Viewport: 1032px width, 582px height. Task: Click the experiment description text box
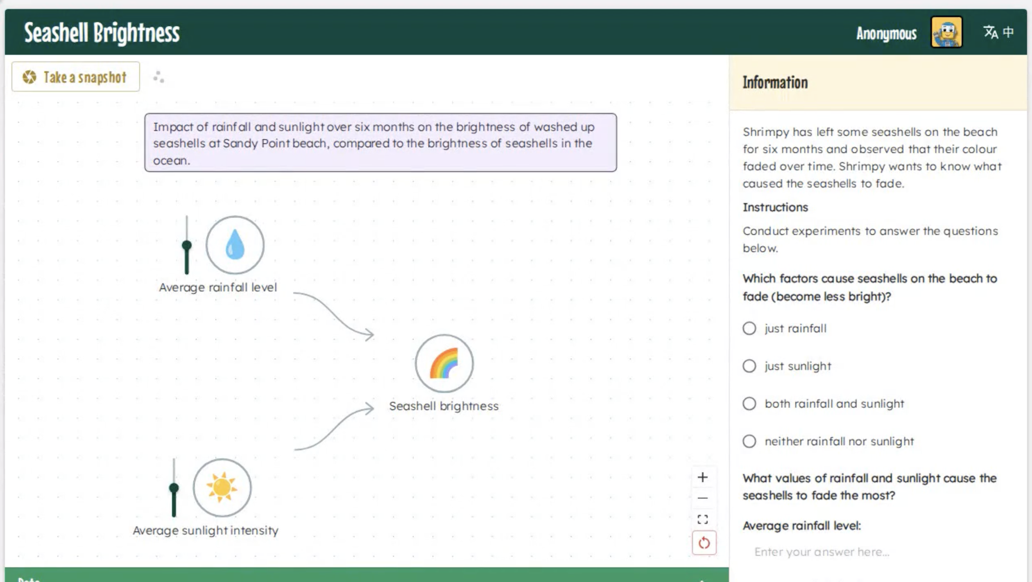pos(380,142)
